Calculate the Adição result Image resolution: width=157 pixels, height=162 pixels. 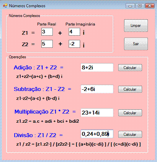point(130,68)
